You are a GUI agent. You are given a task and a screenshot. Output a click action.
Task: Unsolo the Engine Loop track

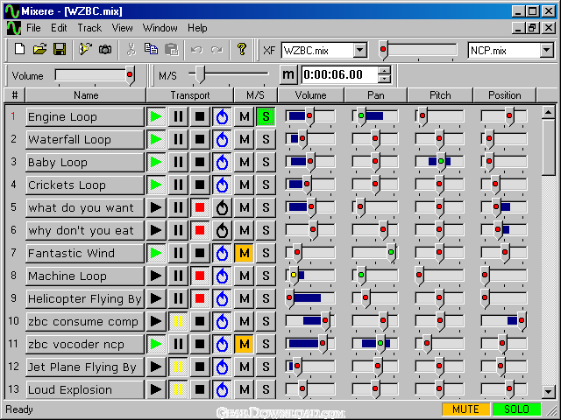coord(266,116)
